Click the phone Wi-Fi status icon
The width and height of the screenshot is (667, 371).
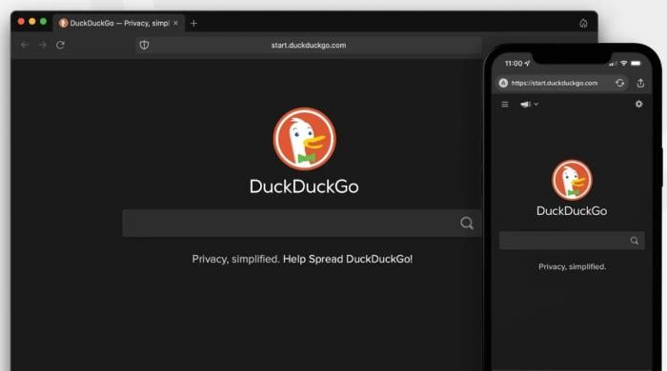(623, 63)
